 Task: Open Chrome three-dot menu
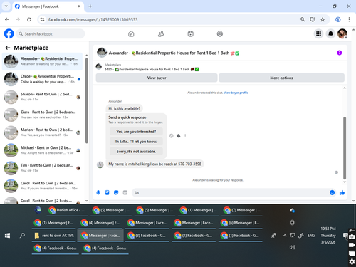tap(349, 19)
